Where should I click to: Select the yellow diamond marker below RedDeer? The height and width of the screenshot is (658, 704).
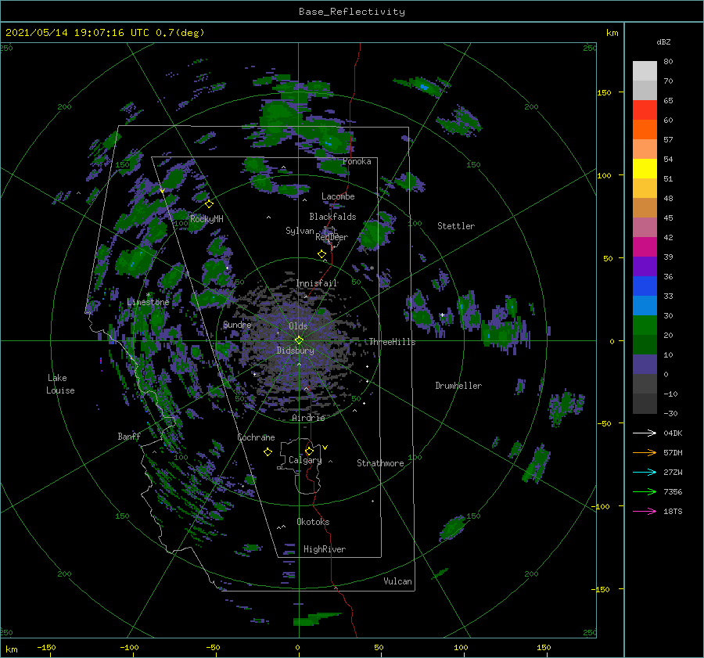(x=322, y=254)
